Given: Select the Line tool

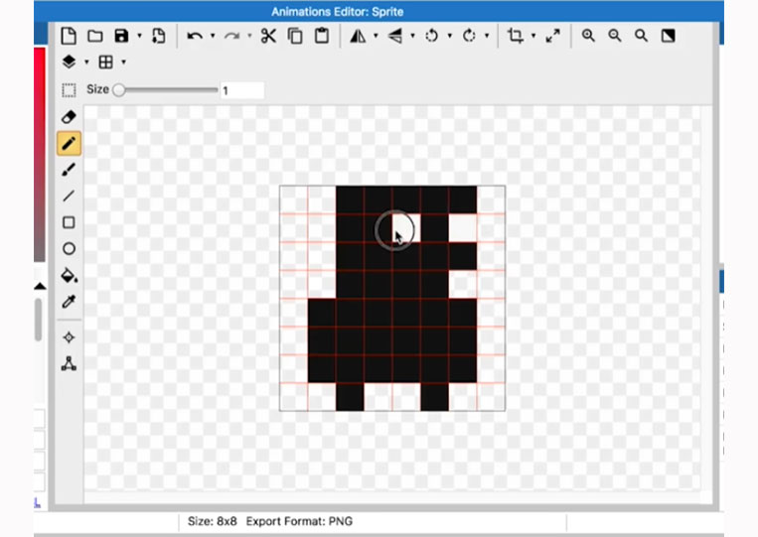Looking at the screenshot, I should 69,197.
